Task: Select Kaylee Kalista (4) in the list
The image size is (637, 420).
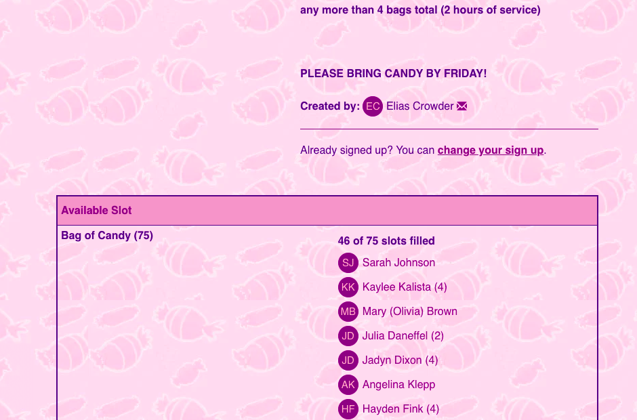Action: pos(405,287)
